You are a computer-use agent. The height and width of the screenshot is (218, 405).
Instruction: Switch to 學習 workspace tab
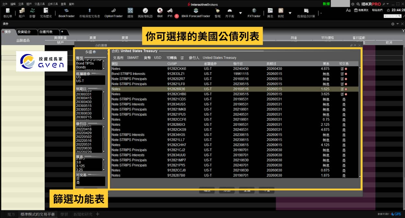click(64, 214)
